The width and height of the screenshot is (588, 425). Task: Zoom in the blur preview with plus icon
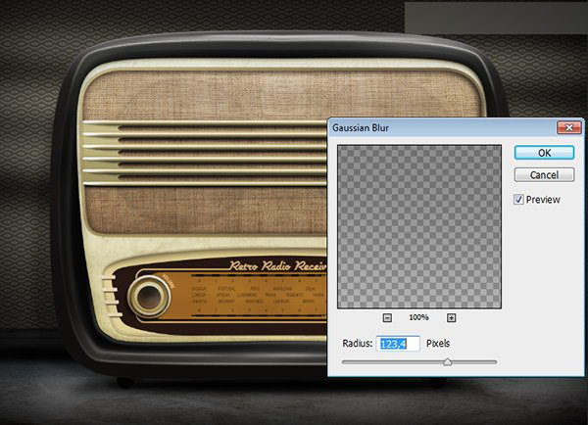click(x=452, y=318)
